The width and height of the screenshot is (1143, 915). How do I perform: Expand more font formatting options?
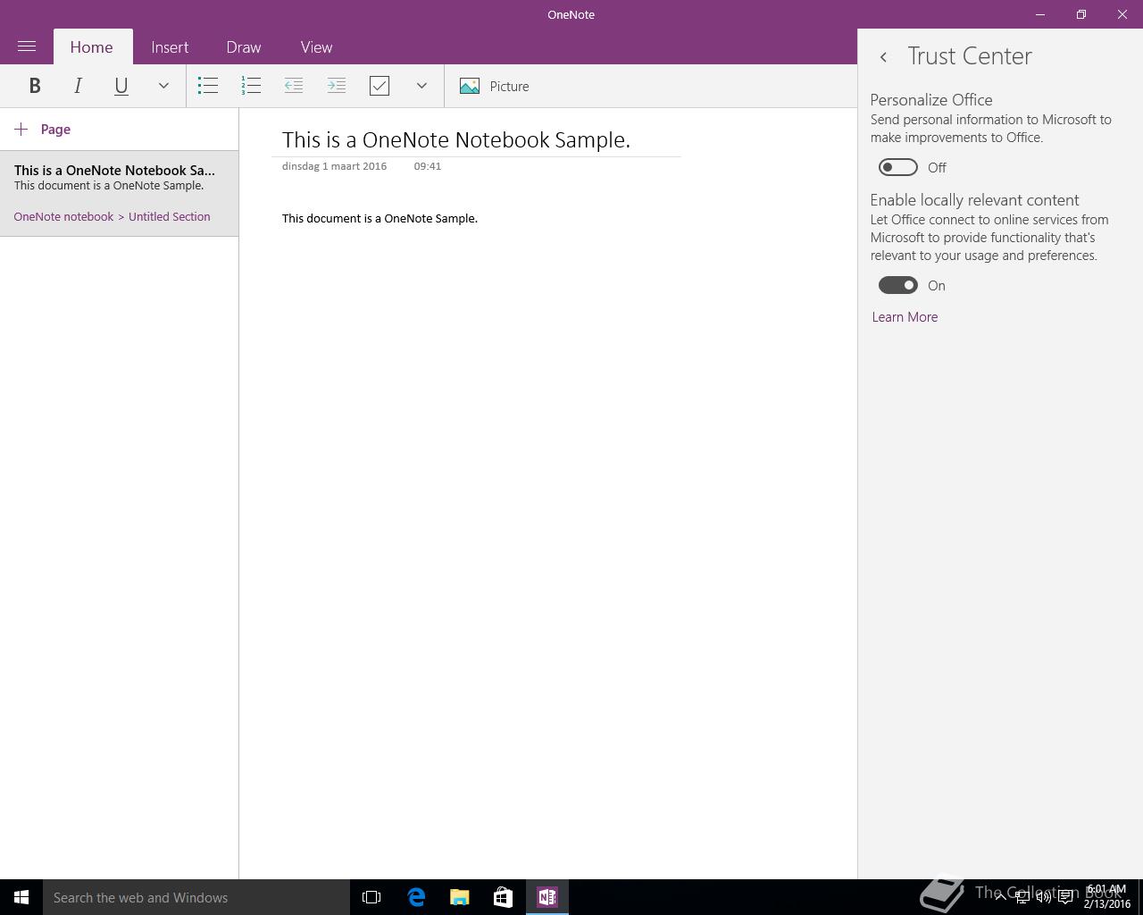click(163, 86)
